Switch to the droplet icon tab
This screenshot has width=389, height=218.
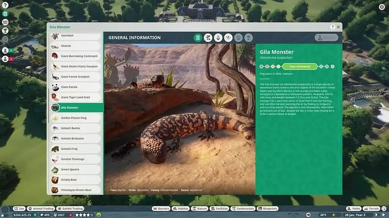coord(218,37)
